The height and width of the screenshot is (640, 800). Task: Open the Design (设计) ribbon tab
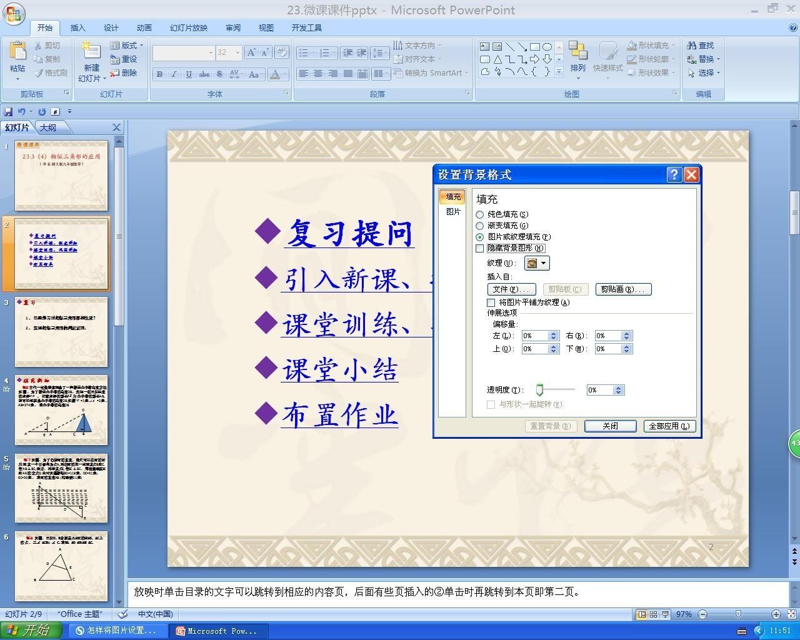(x=111, y=27)
